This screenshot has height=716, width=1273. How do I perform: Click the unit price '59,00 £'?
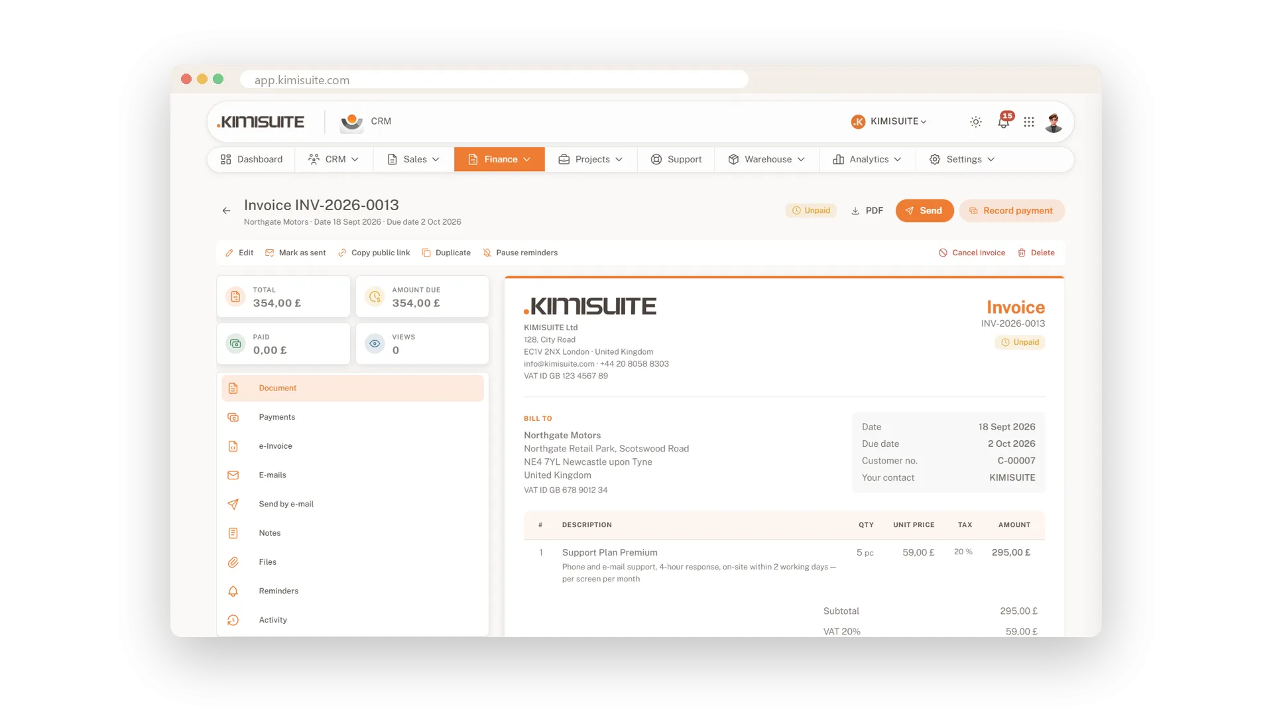[x=918, y=553]
